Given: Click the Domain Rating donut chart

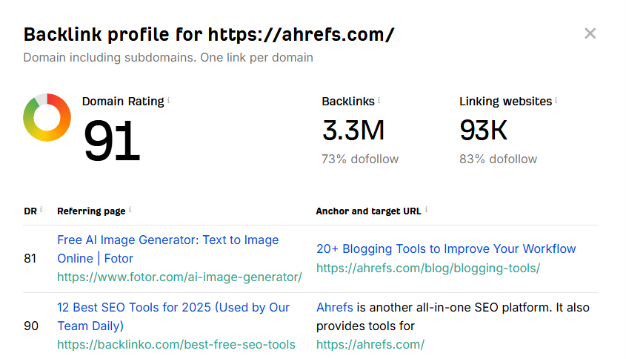Looking at the screenshot, I should 47,117.
